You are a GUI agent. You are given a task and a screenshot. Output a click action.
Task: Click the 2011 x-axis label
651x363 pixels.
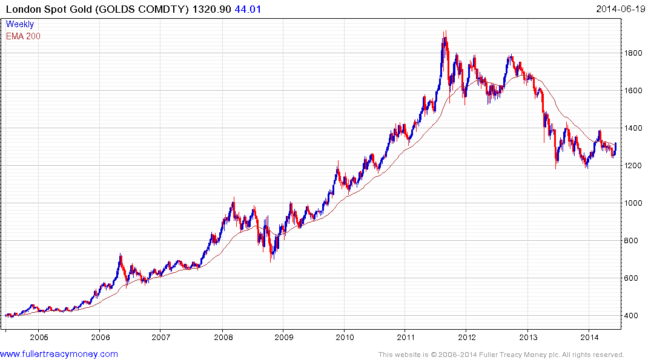[406, 337]
